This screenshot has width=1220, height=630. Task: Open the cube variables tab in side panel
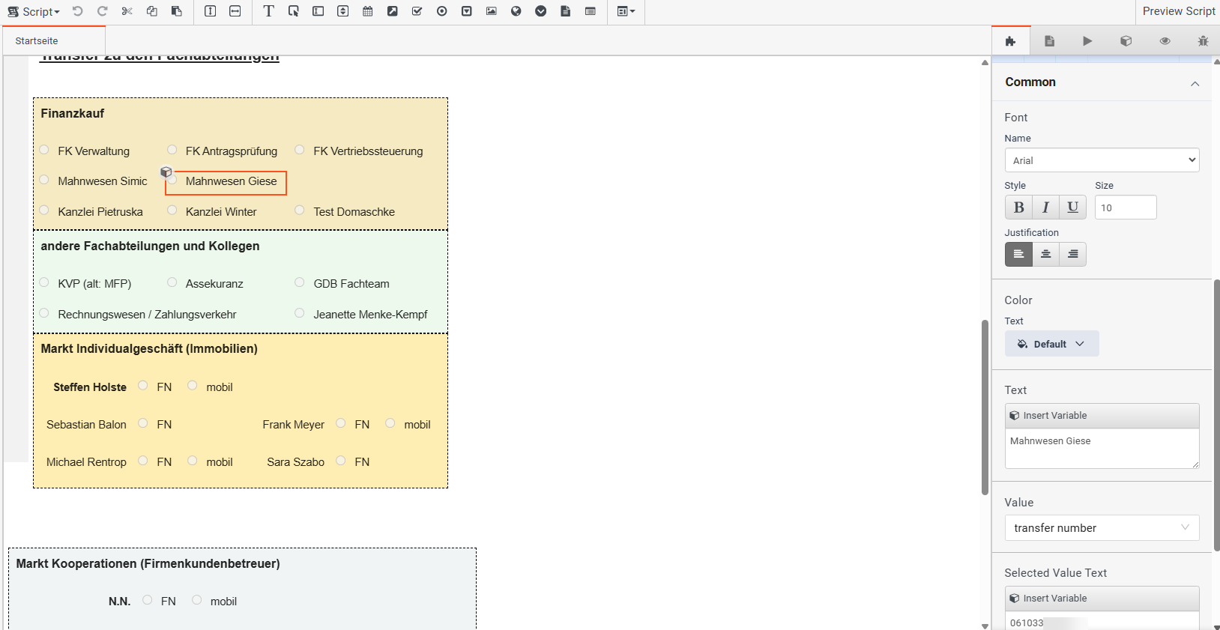(x=1126, y=41)
